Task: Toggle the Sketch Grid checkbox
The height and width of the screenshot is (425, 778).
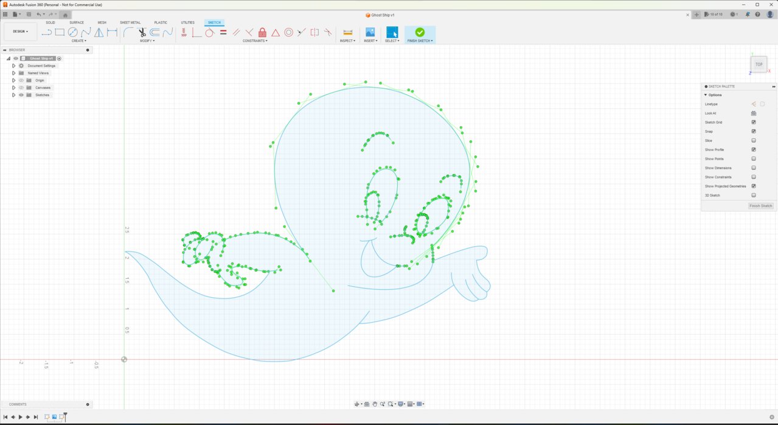Action: point(754,122)
